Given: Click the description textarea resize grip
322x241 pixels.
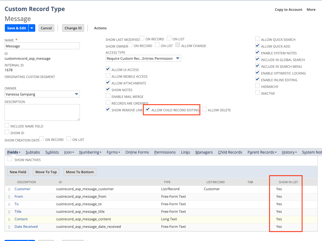Looking at the screenshot, I should [78, 119].
